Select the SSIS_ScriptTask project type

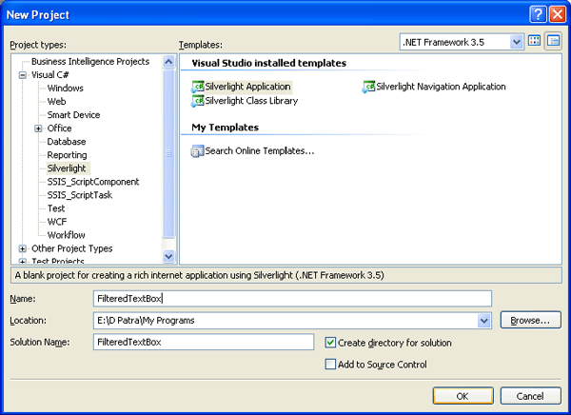(80, 195)
